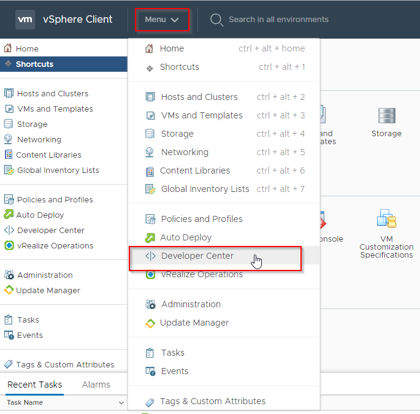Image resolution: width=420 pixels, height=414 pixels.
Task: Click VMs and Templates icon in sidebar
Action: (9, 109)
